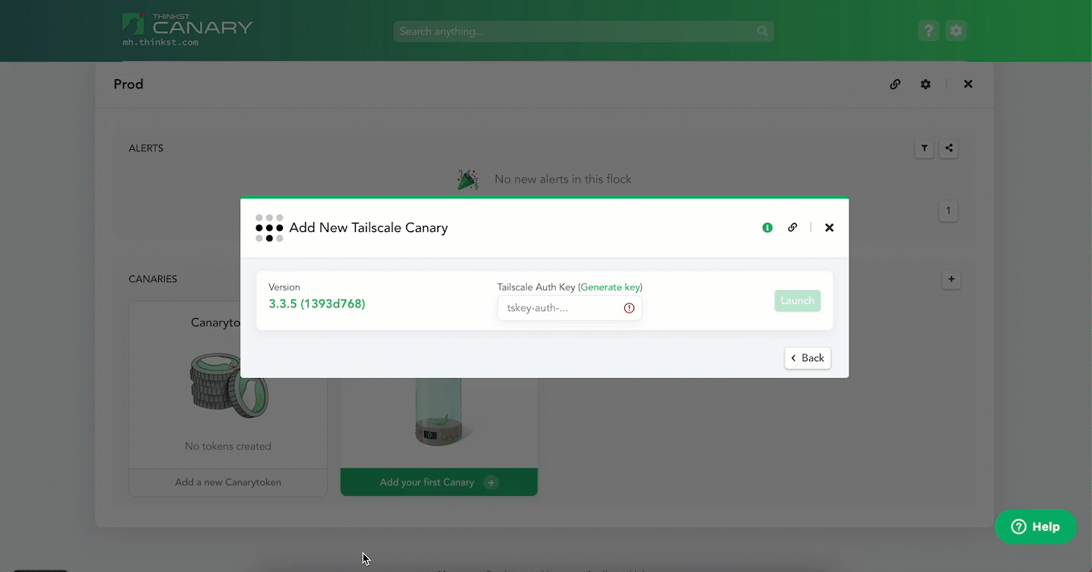Click the red warning icon in the auth key field
The image size is (1092, 572).
point(629,308)
